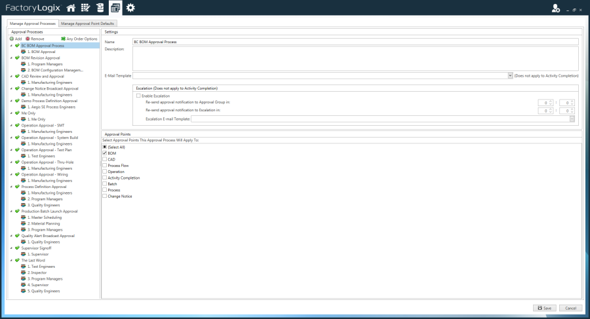
Task: Select the Manage Approval Processes tab
Action: click(x=33, y=23)
